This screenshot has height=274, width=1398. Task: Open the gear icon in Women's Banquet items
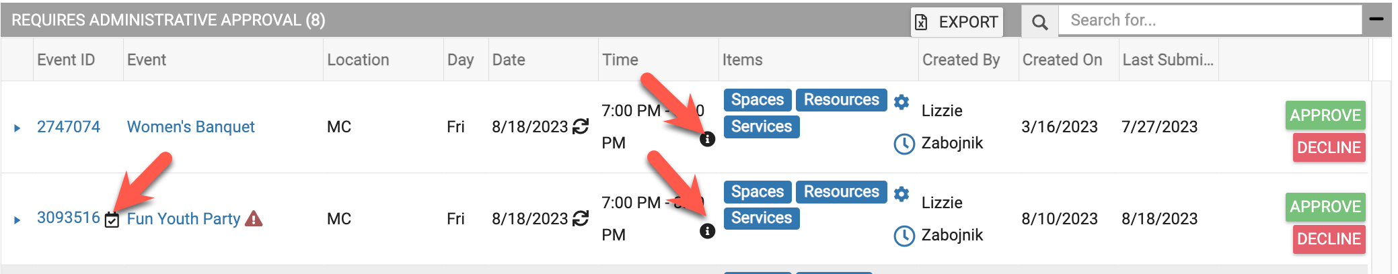902,102
